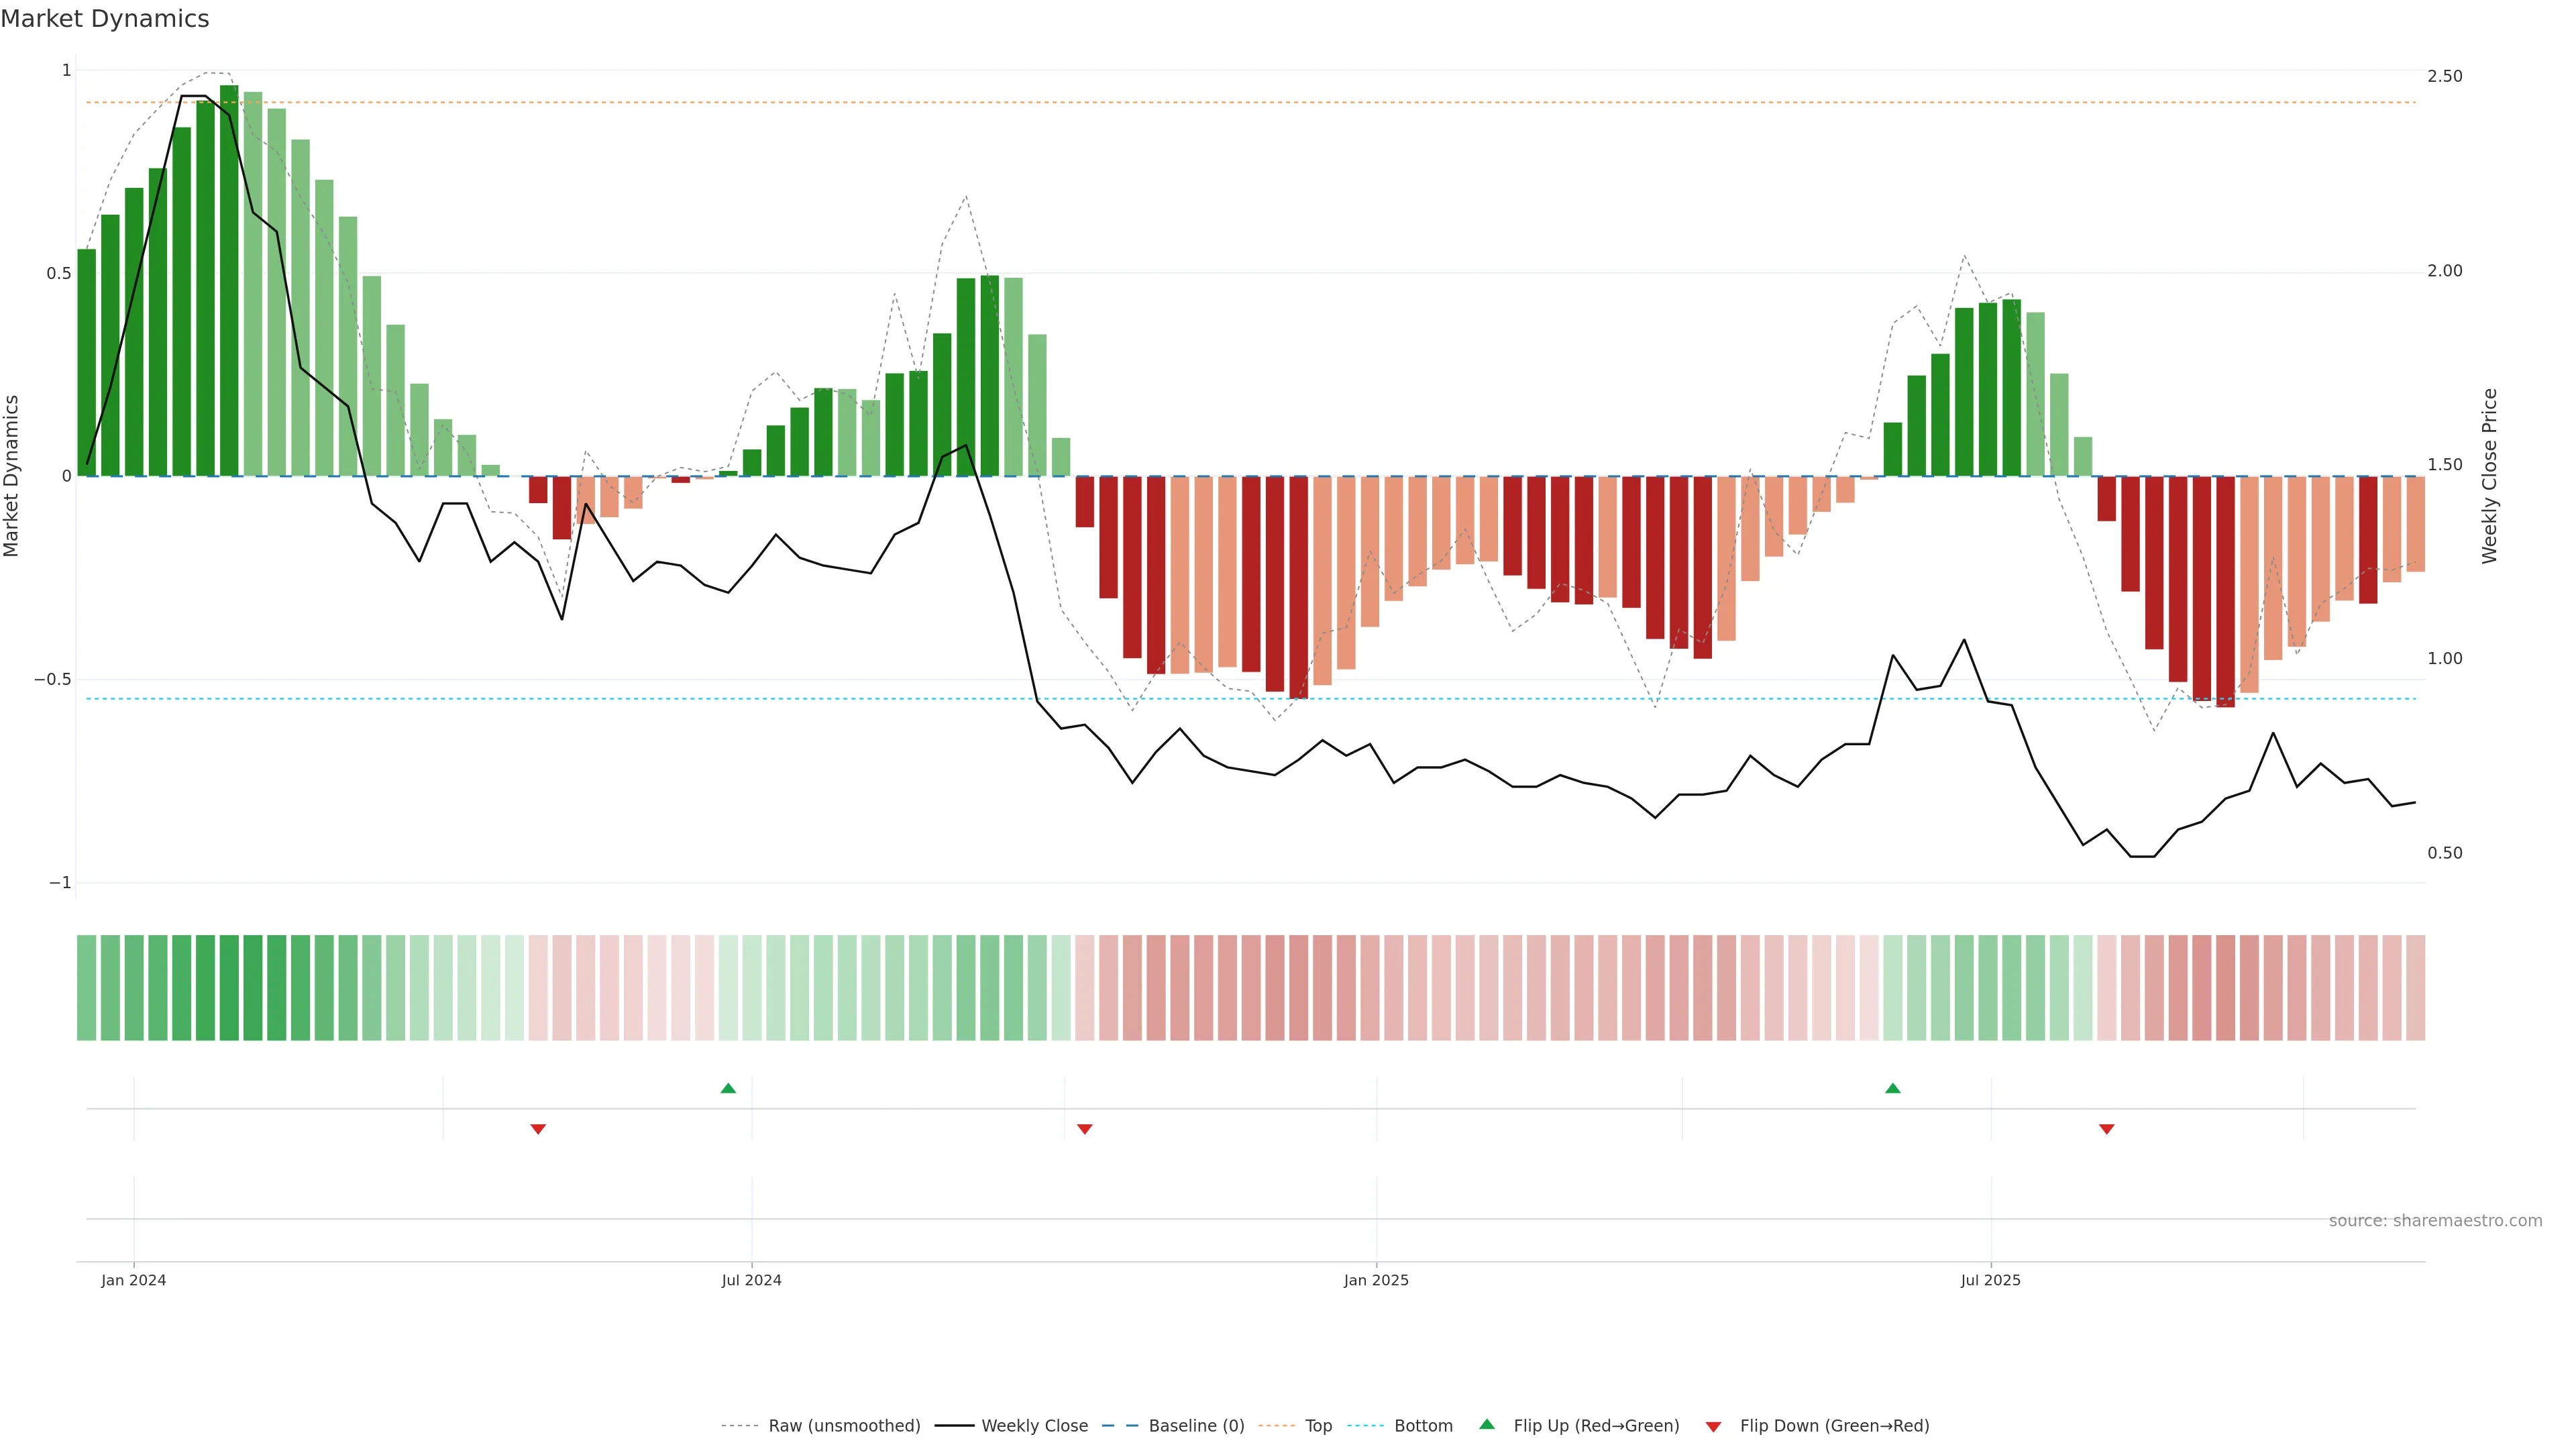Screen dimensions: 2576x1449
Task: Toggle the Raw (unsmoothed) legend entry
Action: point(844,1426)
